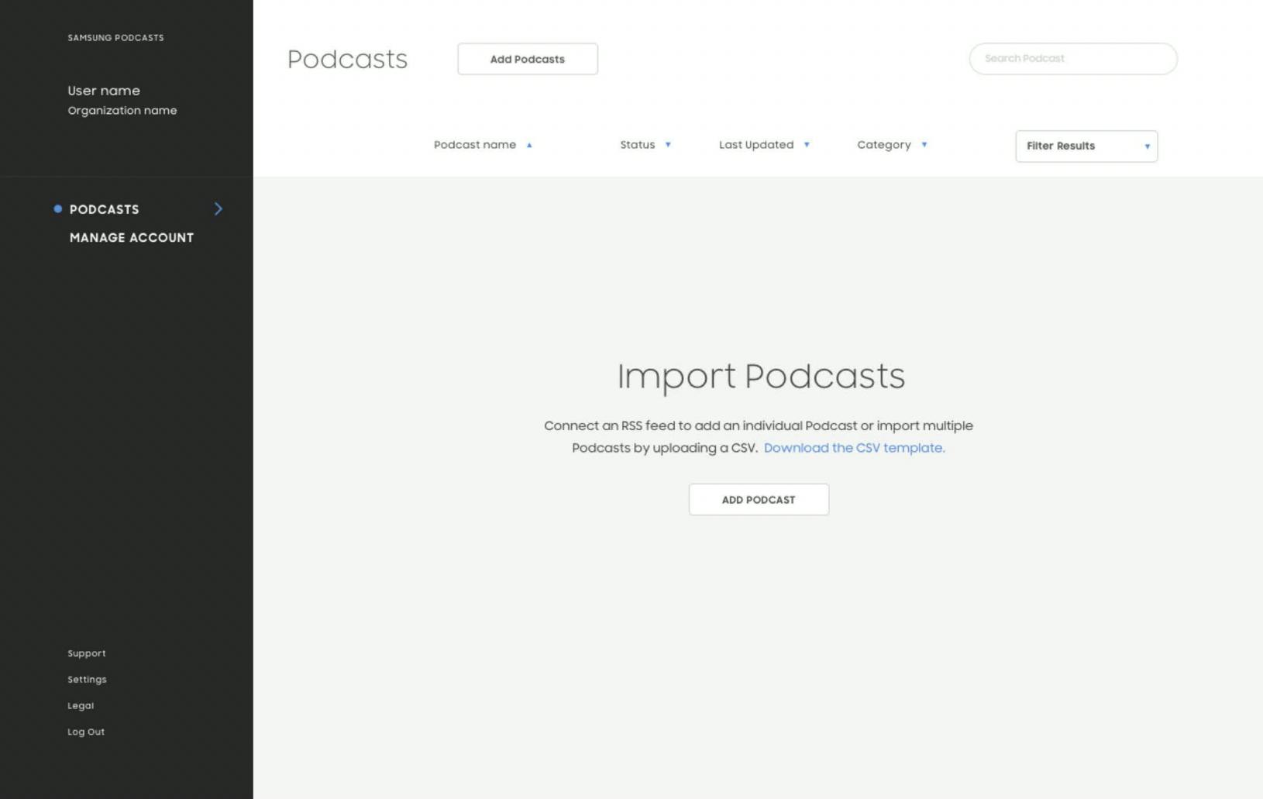Image resolution: width=1263 pixels, height=799 pixels.
Task: Click the Status sort triangle
Action: (x=669, y=145)
